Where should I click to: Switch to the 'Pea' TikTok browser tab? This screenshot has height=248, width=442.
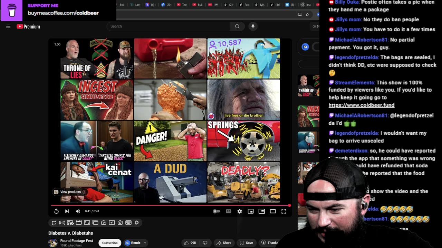(243, 5)
